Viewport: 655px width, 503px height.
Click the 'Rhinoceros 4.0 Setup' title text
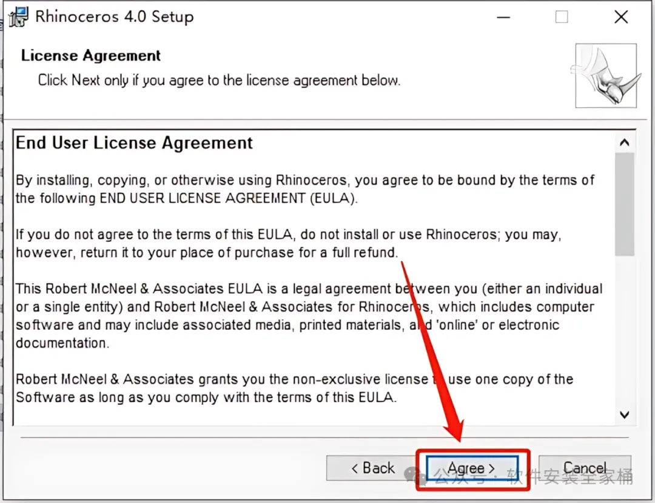pos(114,16)
